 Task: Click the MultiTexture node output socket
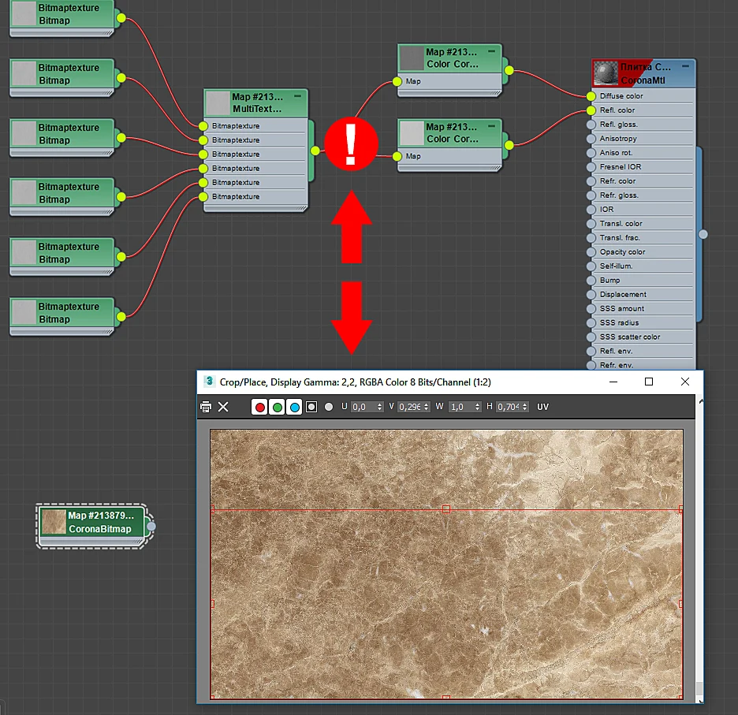pyautogui.click(x=315, y=151)
